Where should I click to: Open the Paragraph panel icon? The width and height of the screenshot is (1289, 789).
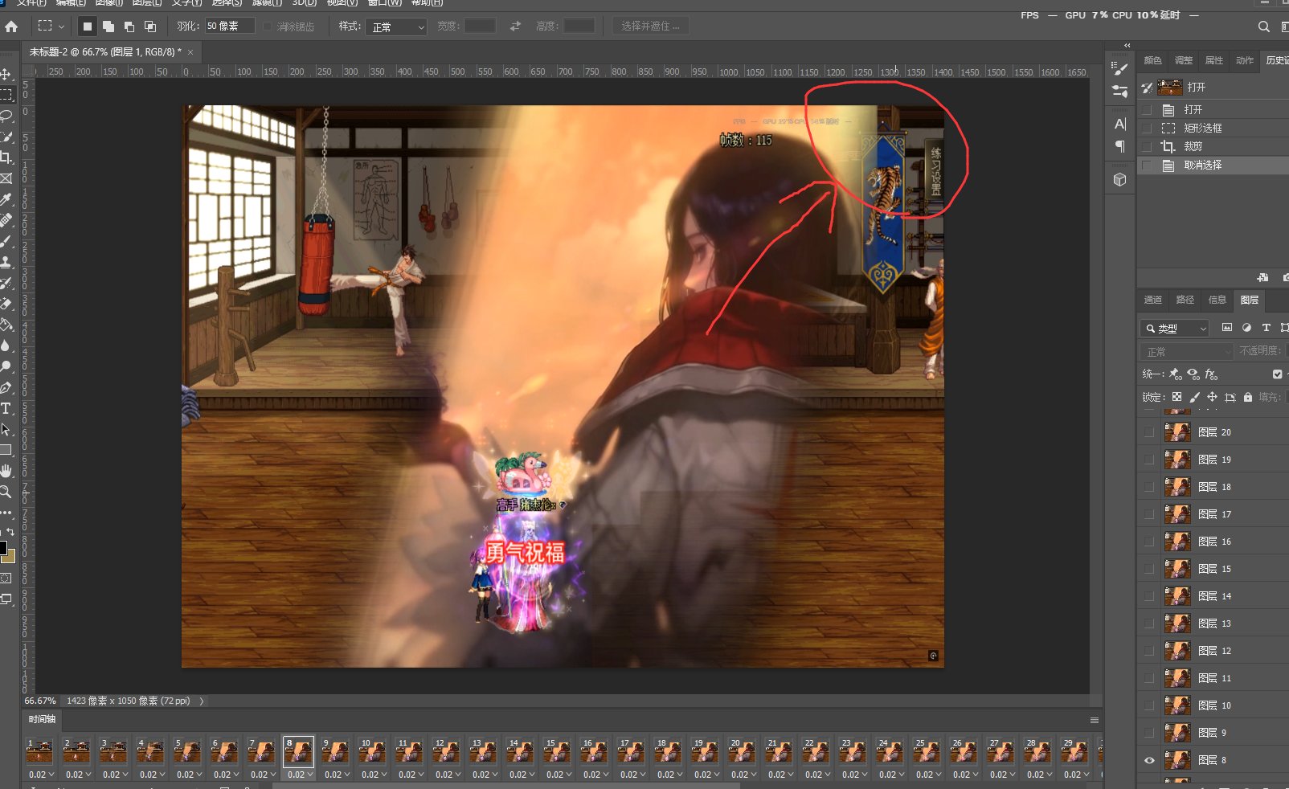1119,146
